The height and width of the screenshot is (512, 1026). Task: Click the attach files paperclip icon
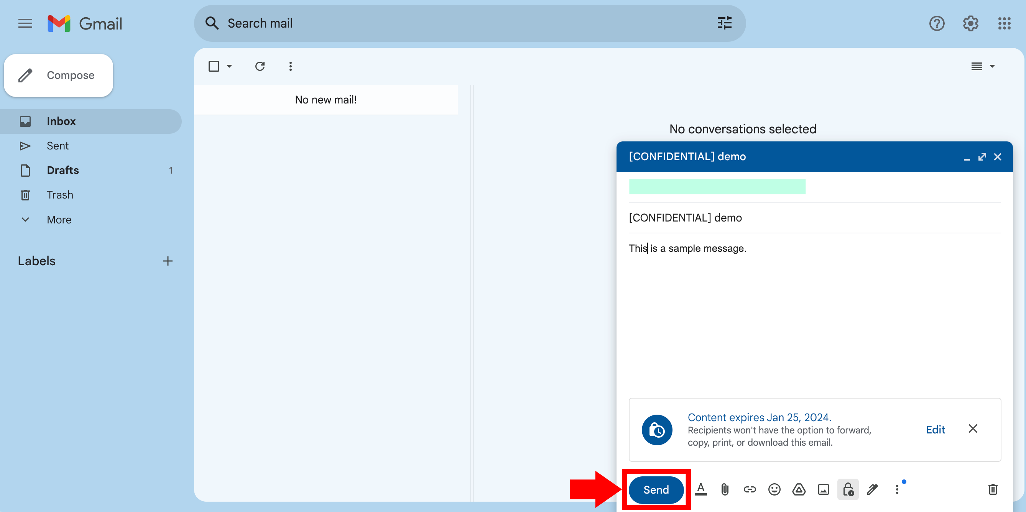(725, 489)
